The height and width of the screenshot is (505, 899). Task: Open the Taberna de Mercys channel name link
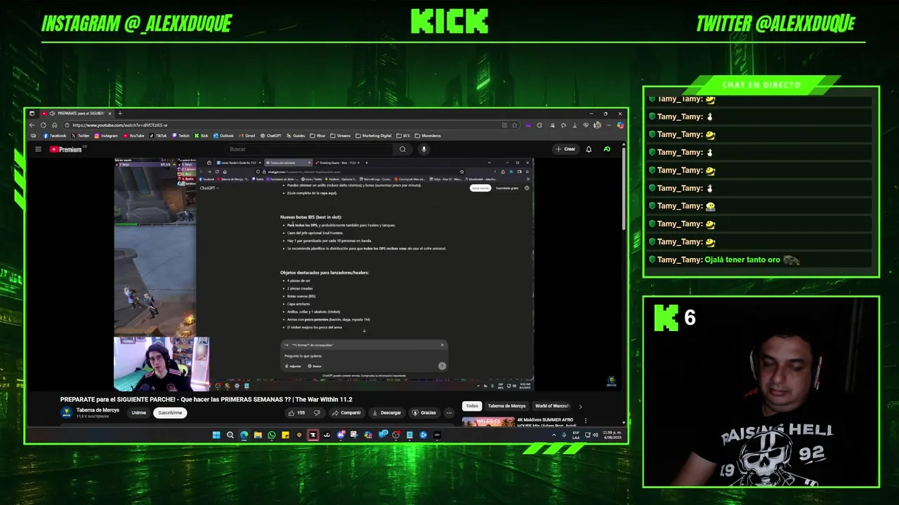click(x=98, y=410)
